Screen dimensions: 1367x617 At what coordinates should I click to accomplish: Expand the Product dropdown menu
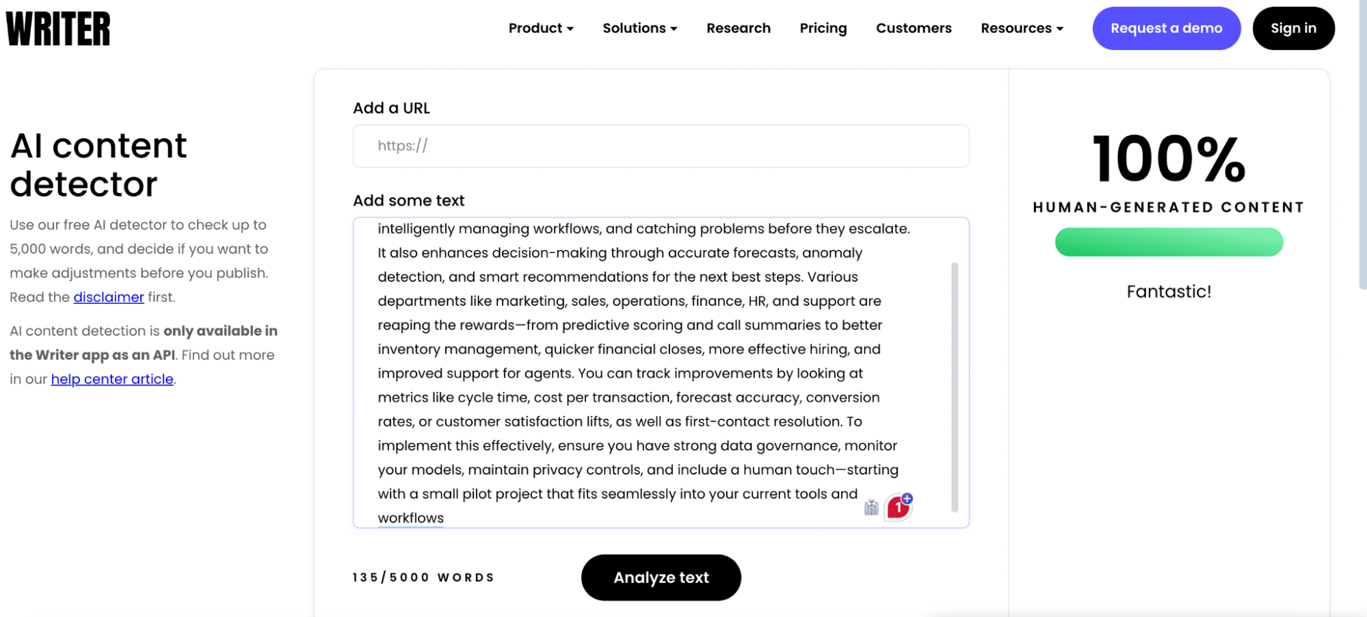pos(540,28)
